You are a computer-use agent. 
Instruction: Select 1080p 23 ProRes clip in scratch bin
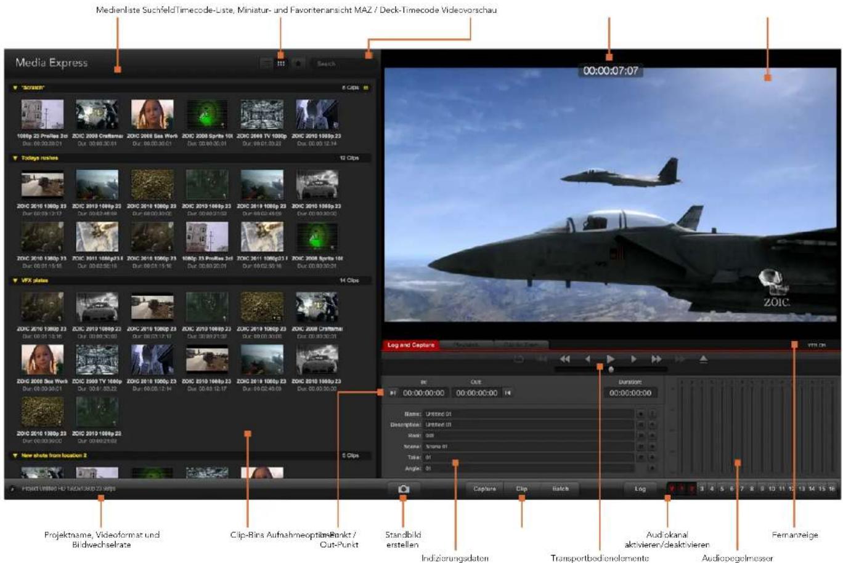pyautogui.click(x=43, y=122)
